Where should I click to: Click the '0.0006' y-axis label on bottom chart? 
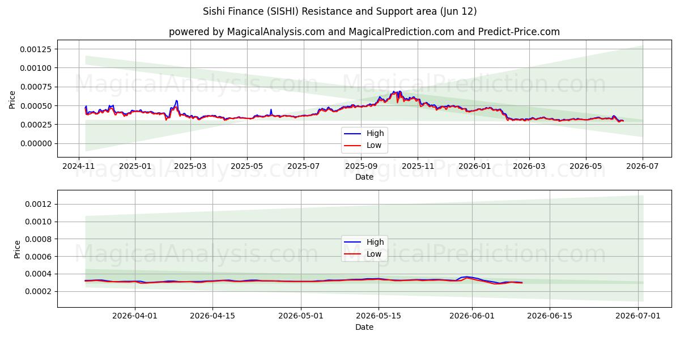tap(39, 257)
